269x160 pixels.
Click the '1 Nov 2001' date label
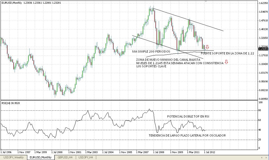point(75,152)
